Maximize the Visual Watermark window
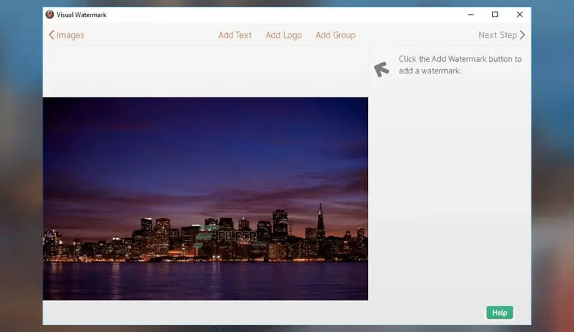 pos(495,14)
